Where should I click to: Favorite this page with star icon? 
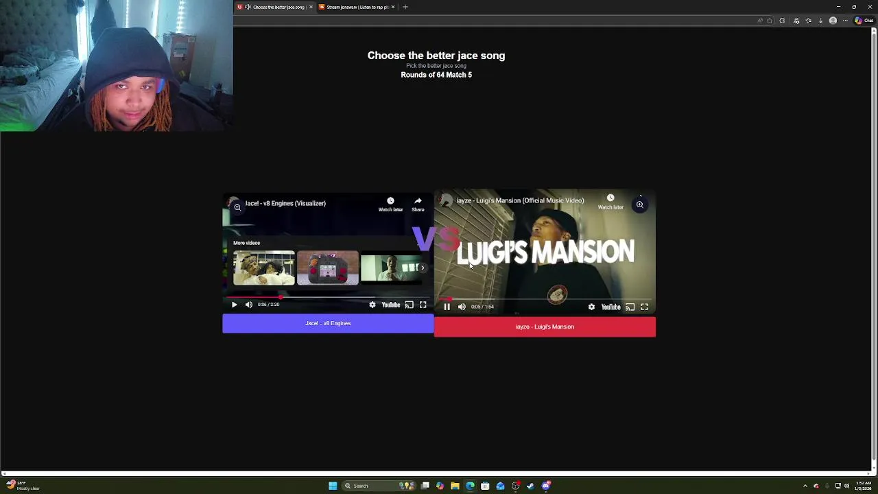click(770, 21)
